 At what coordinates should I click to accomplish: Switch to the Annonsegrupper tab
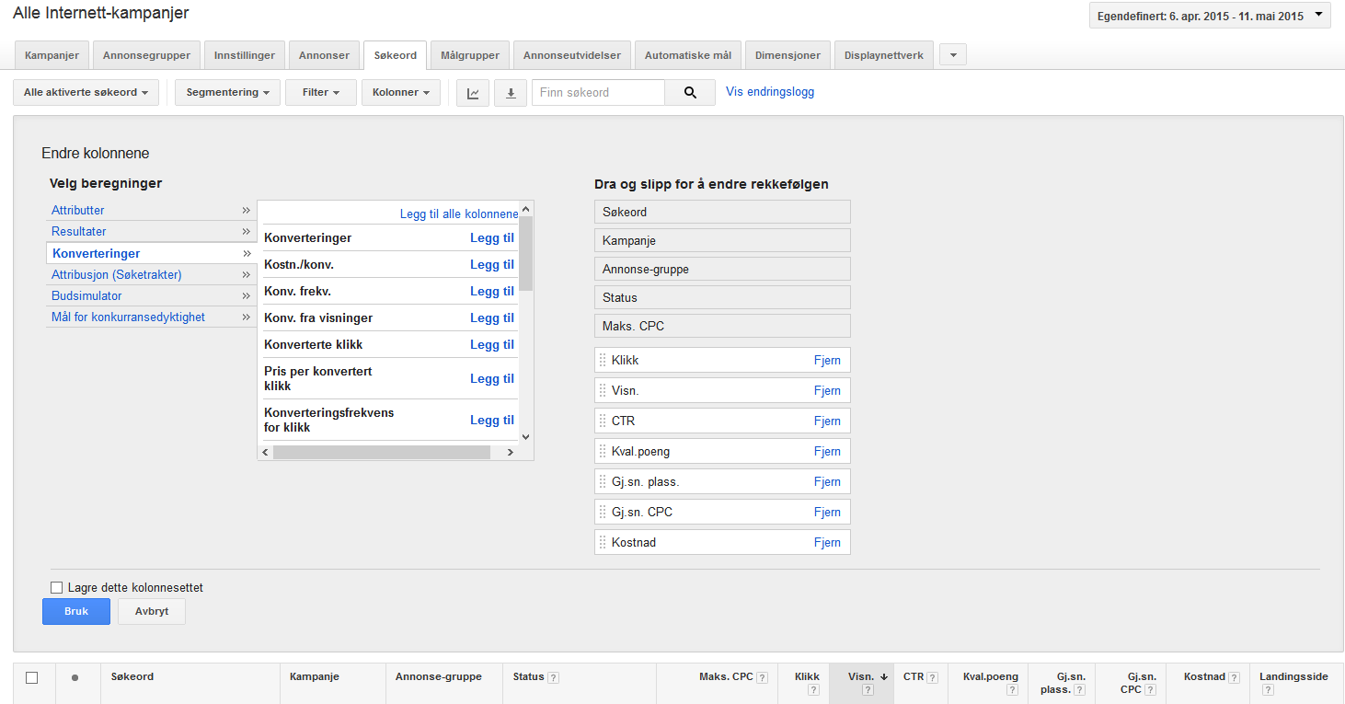(x=146, y=55)
